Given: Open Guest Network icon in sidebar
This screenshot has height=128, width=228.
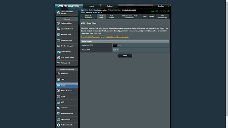Looking at the screenshot, I should 59,29.
